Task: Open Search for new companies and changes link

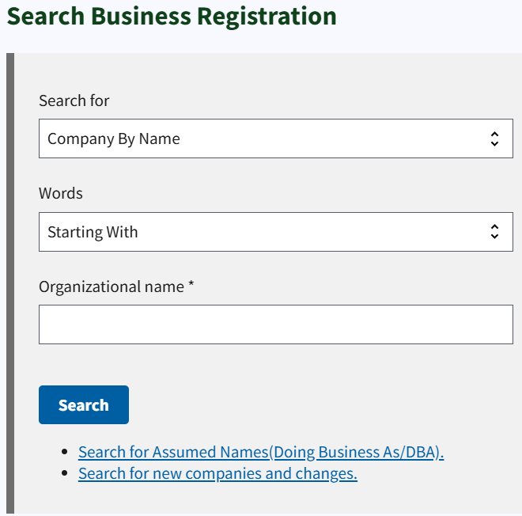Action: [x=217, y=473]
